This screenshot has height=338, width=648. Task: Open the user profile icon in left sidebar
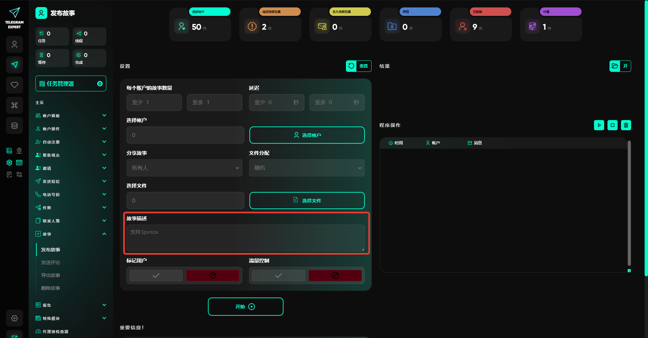[15, 45]
